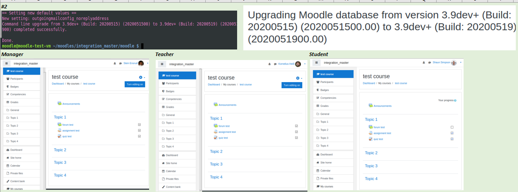
Task: Click the notification bell in Student view
Action: [x=424, y=62]
